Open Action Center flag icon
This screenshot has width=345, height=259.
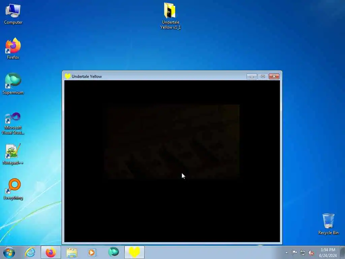294,253
